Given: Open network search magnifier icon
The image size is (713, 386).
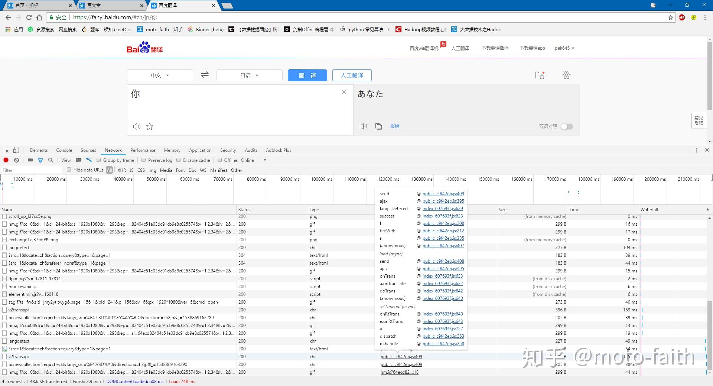Looking at the screenshot, I should coord(51,160).
